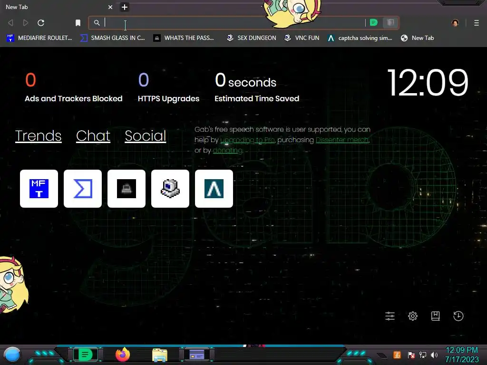Open the black laptop top site tile
Viewport: 487px width, 365px height.
(x=127, y=189)
